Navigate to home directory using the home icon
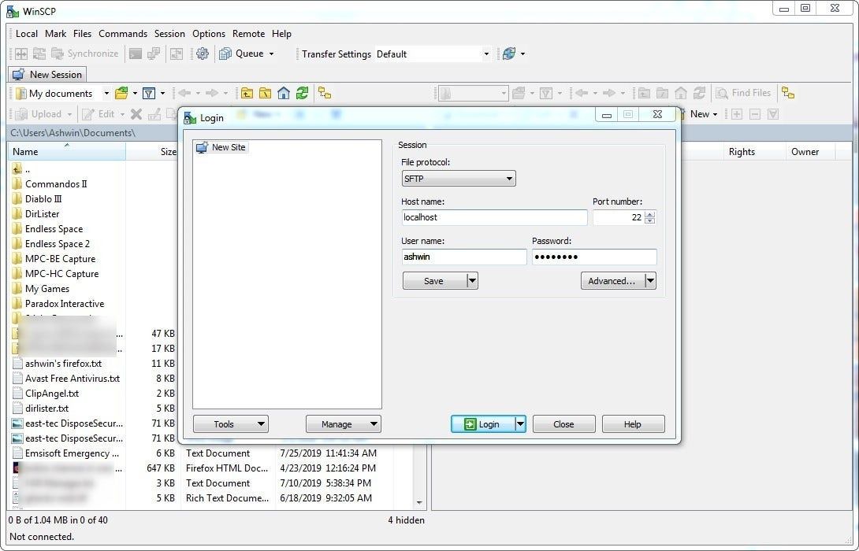Viewport: 859px width, 551px height. click(x=284, y=93)
